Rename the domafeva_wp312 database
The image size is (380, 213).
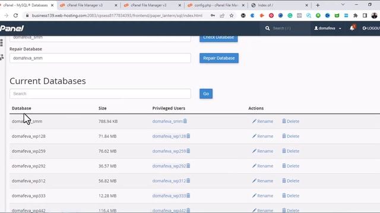pos(262,181)
